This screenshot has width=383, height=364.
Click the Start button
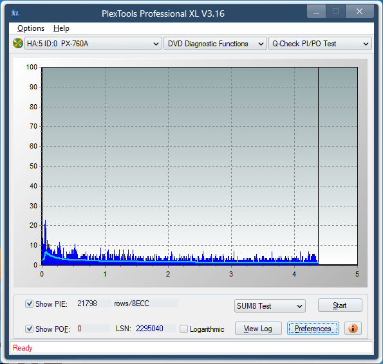point(340,305)
